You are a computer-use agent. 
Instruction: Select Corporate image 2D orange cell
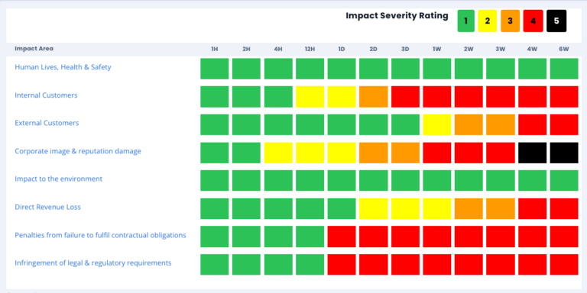click(374, 153)
